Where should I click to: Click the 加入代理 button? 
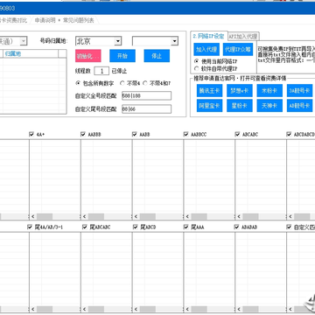tap(206, 49)
